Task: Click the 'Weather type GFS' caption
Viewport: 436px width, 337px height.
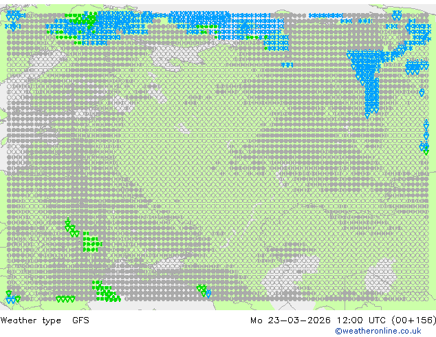Action: coord(45,320)
